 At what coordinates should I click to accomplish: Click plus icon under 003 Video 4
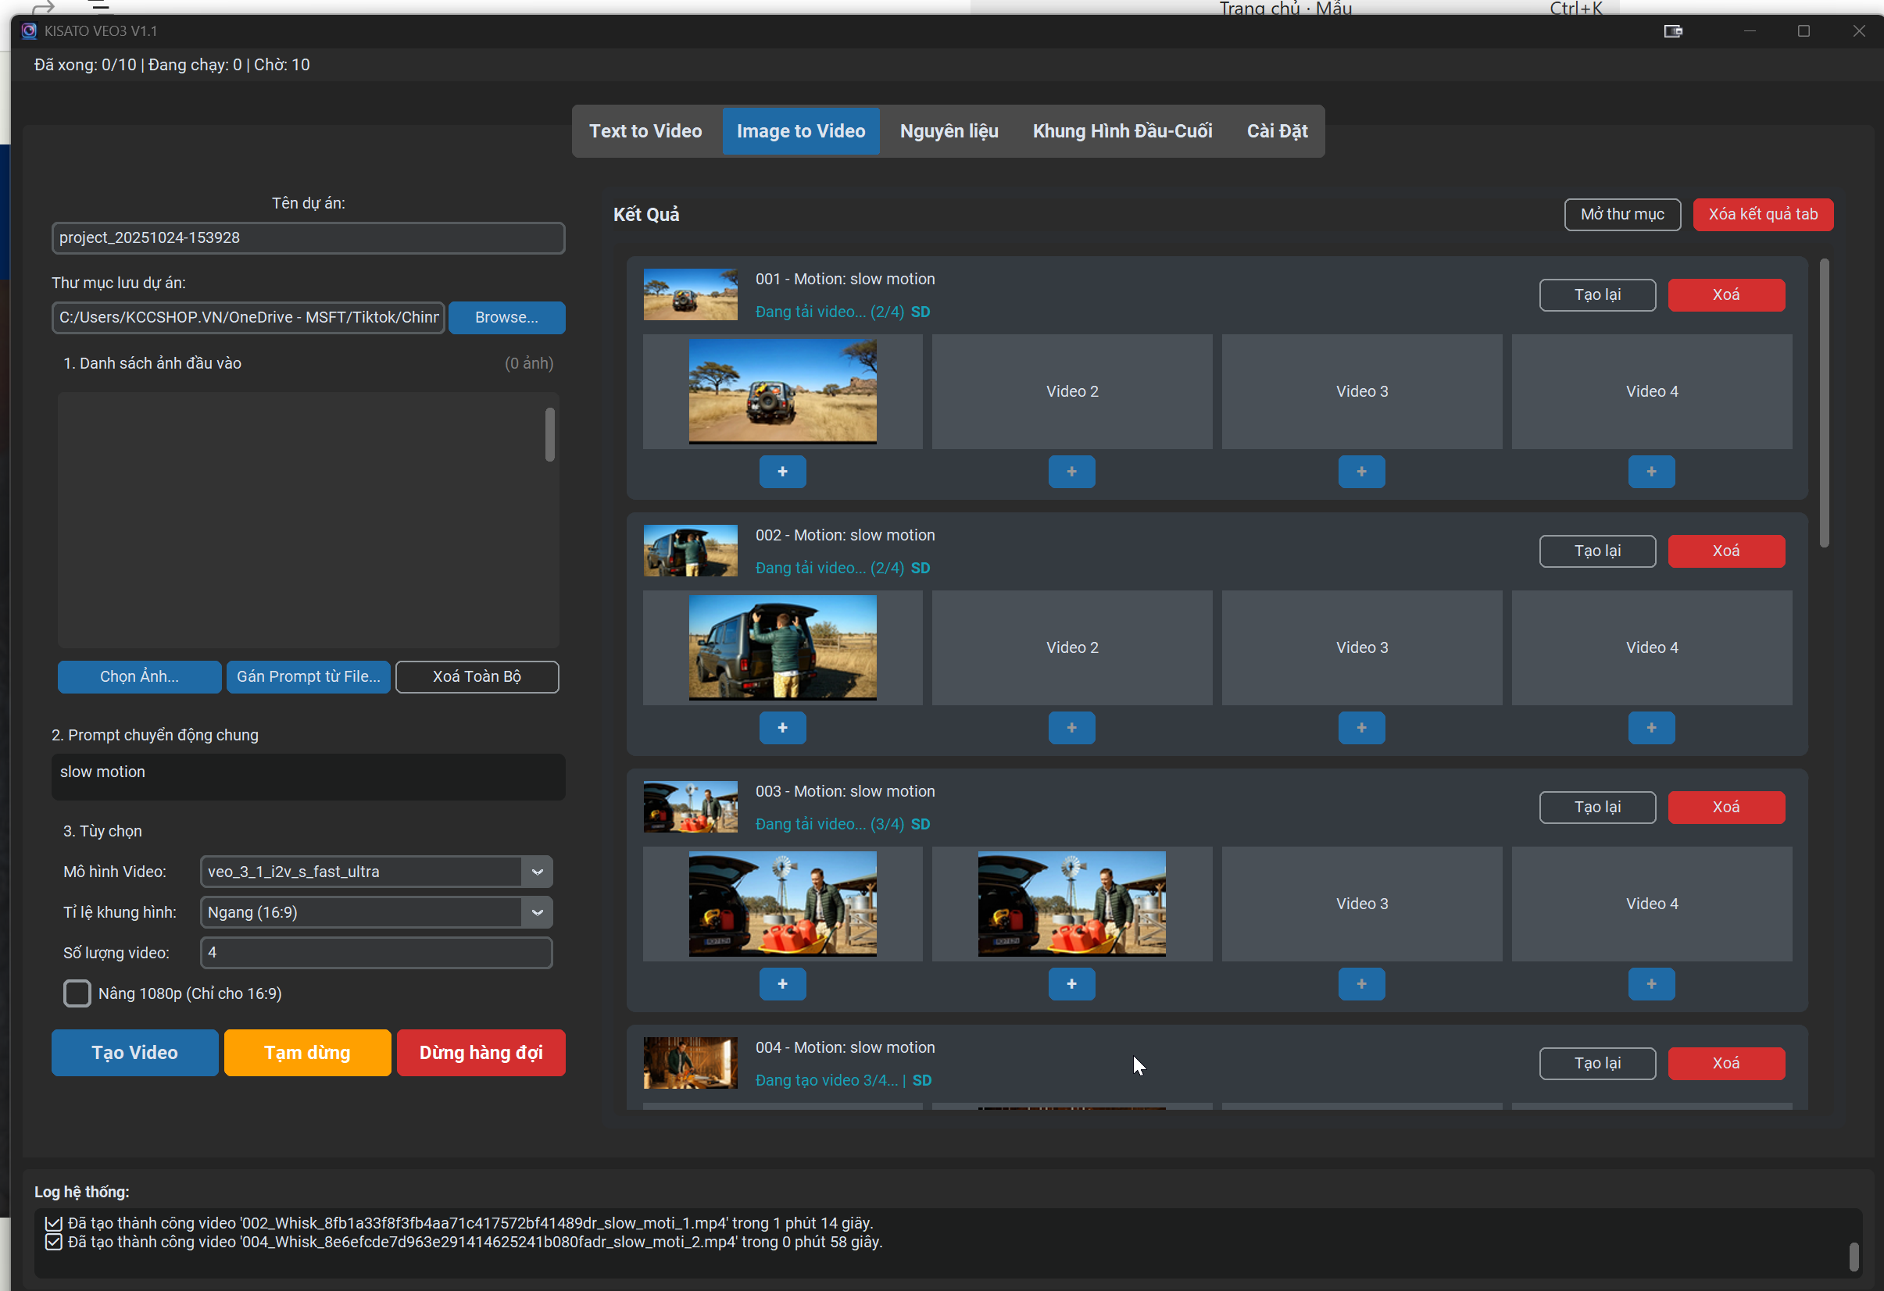pyautogui.click(x=1650, y=984)
